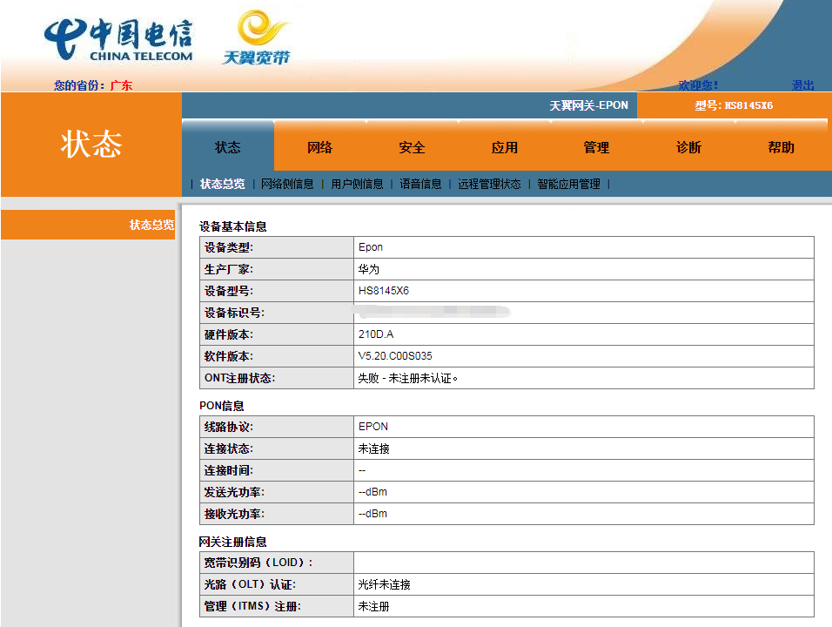
Task: Open the 网络侧信息 submenu item
Action: pos(287,184)
